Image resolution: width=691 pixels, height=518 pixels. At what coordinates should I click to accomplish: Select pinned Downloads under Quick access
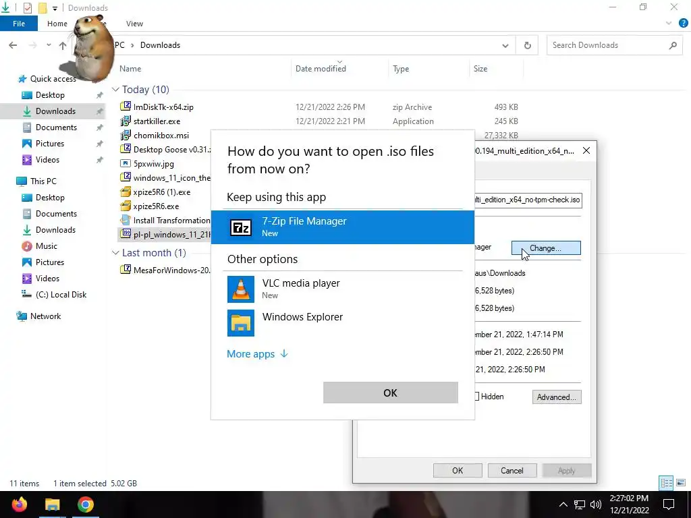click(x=55, y=111)
